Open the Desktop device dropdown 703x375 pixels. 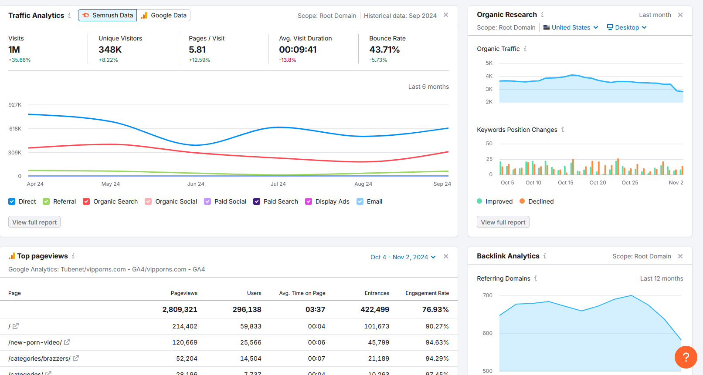coord(627,27)
